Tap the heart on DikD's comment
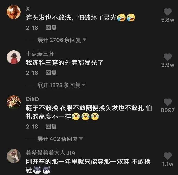 point(168,102)
